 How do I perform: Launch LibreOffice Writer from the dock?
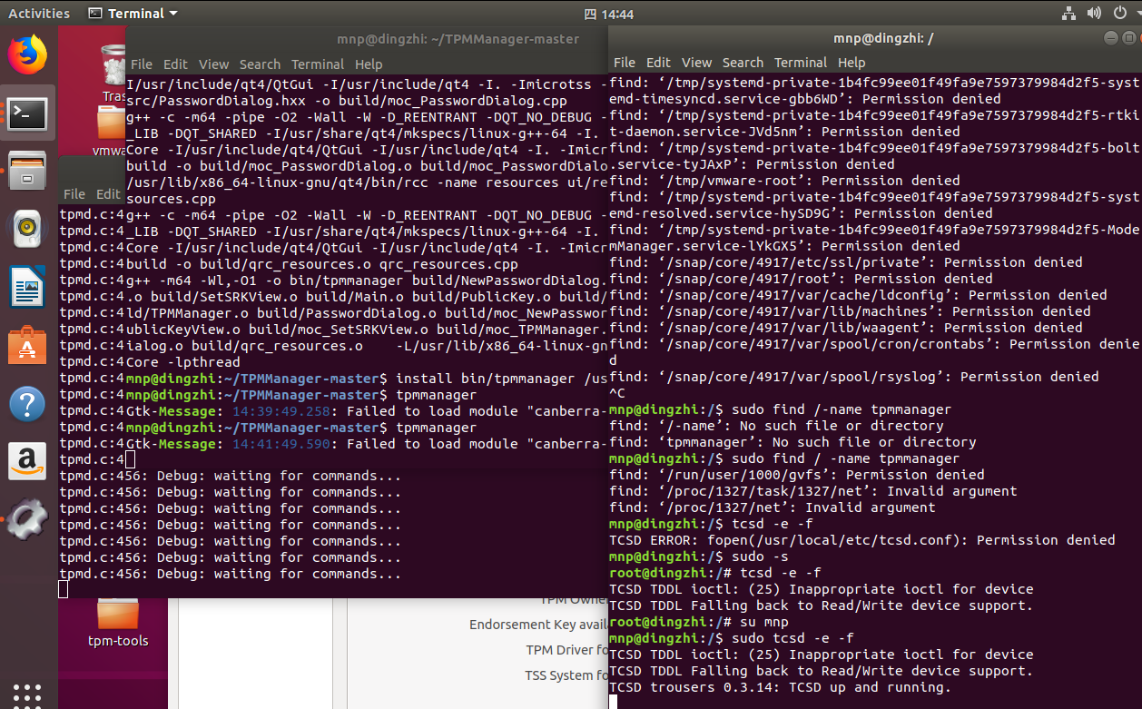27,286
